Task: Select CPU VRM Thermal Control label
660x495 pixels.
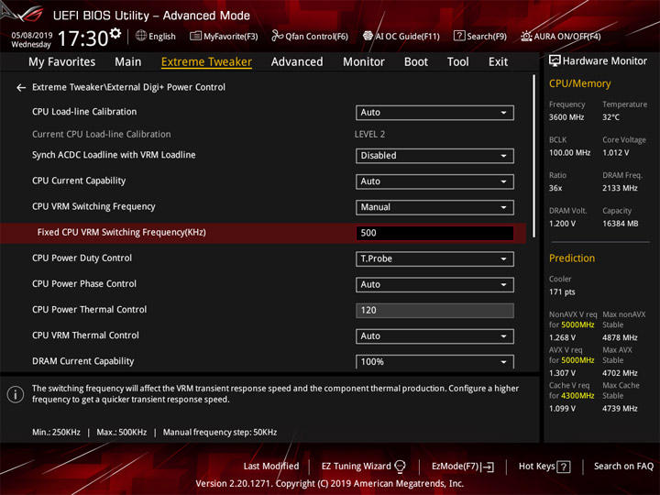Action: [x=85, y=335]
